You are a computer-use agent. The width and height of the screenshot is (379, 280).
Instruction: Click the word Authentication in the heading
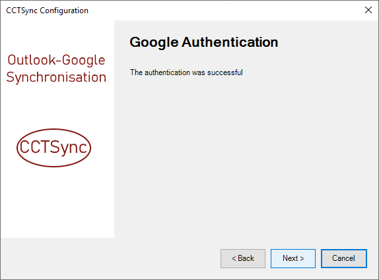coord(230,42)
